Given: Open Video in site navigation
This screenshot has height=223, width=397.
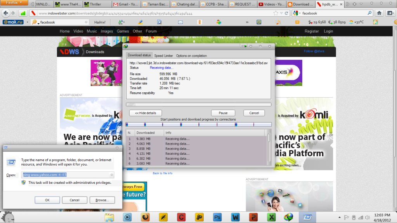Looking at the screenshot, I should point(78,31).
